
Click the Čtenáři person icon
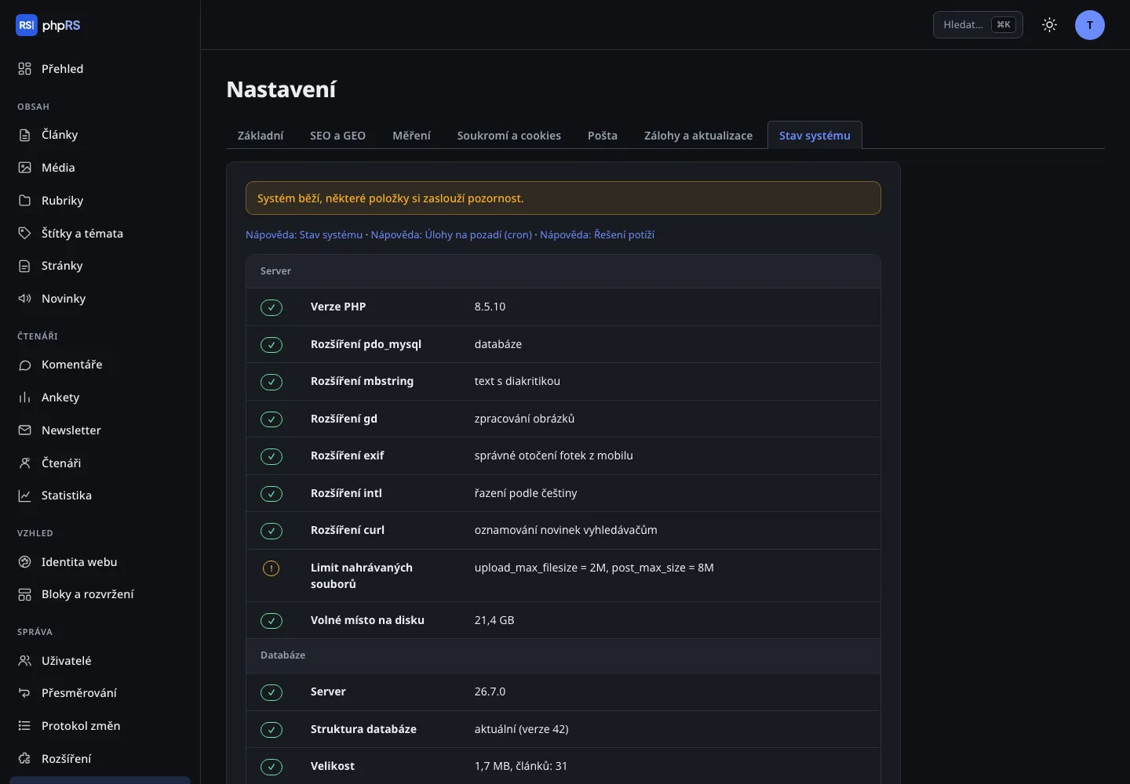tap(25, 463)
